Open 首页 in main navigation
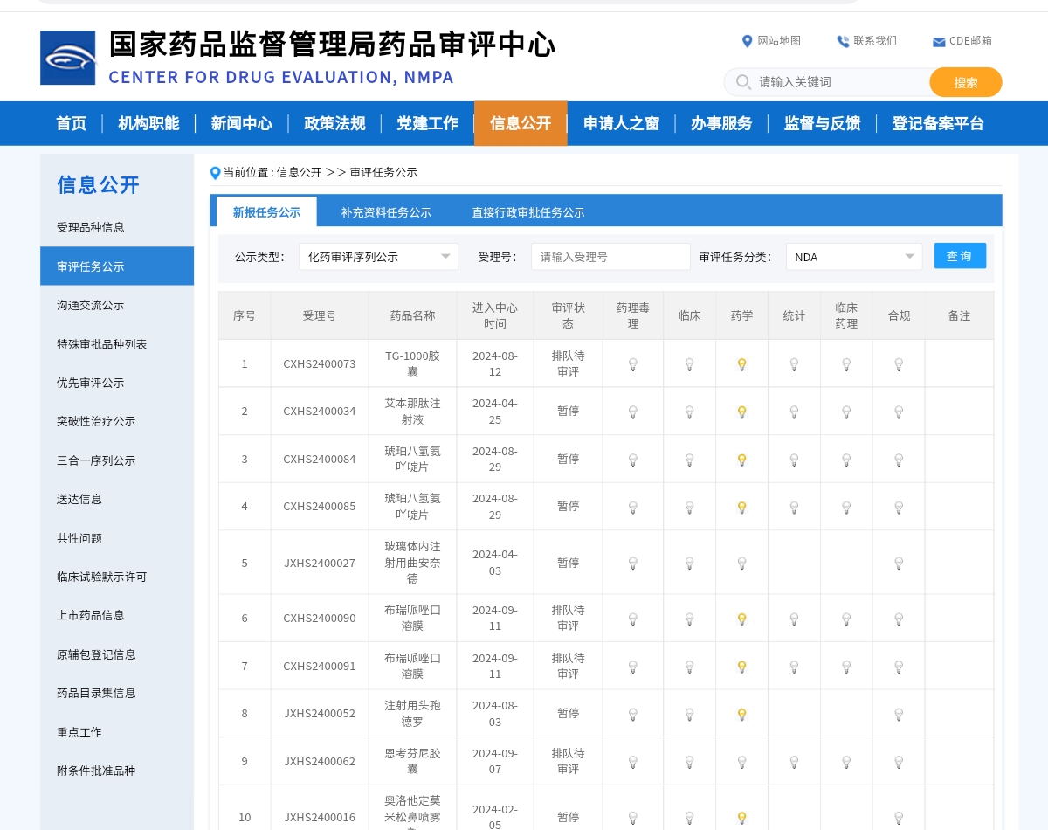 72,123
